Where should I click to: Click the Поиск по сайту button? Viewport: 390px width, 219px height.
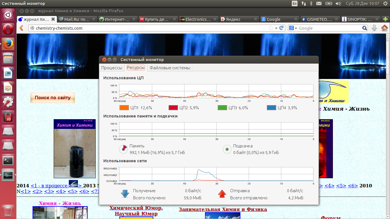click(53, 98)
